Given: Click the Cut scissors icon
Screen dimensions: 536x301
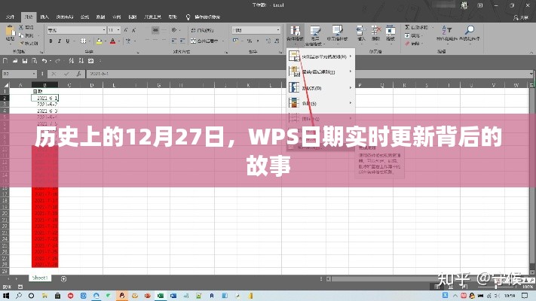Looking at the screenshot, I should coord(21,27).
